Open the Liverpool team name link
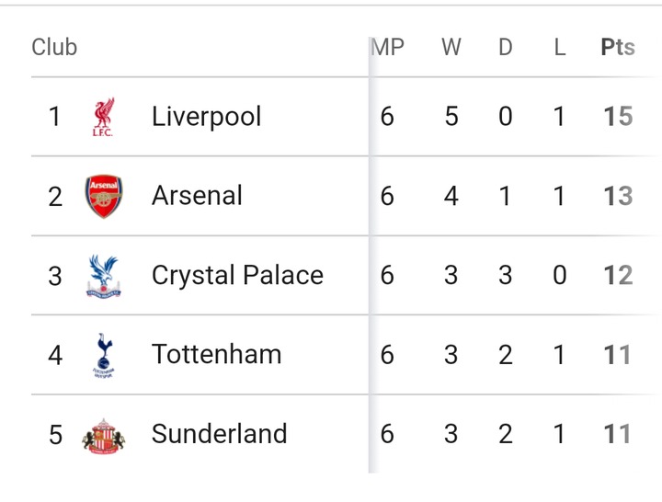 [x=206, y=117]
